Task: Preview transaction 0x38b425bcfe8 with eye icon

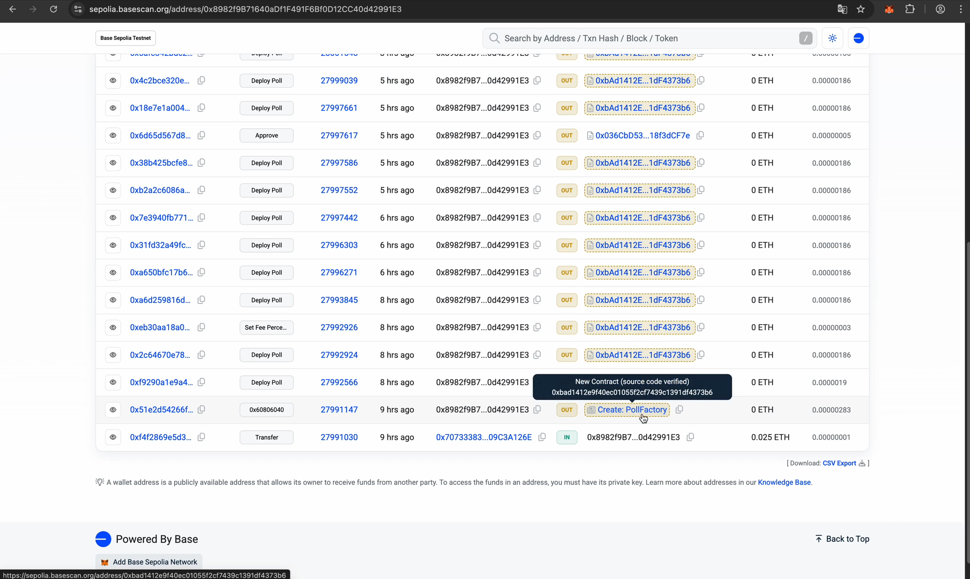Action: click(113, 163)
